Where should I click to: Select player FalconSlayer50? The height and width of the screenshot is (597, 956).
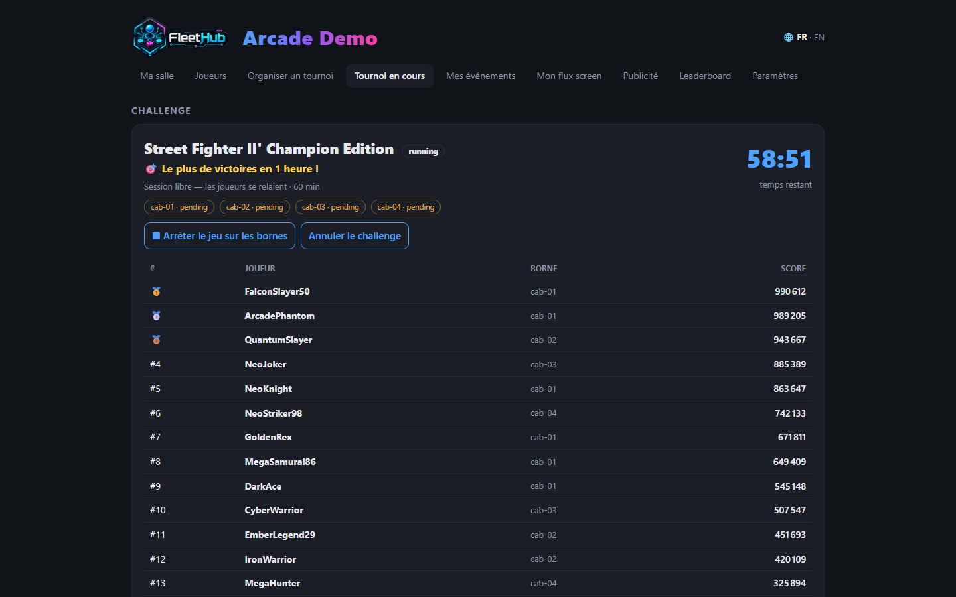tap(277, 291)
